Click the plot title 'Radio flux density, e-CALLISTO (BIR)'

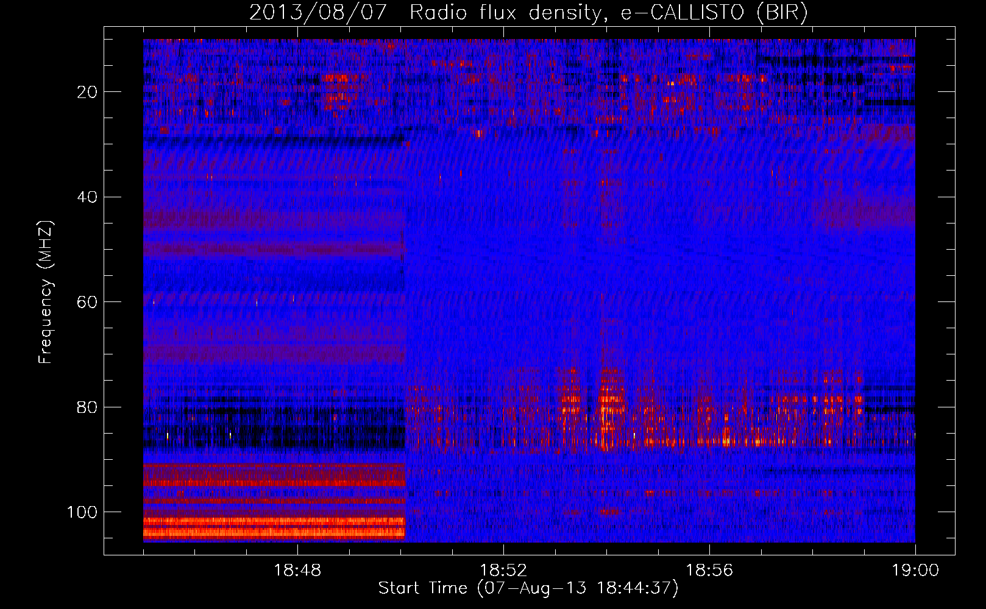[608, 13]
